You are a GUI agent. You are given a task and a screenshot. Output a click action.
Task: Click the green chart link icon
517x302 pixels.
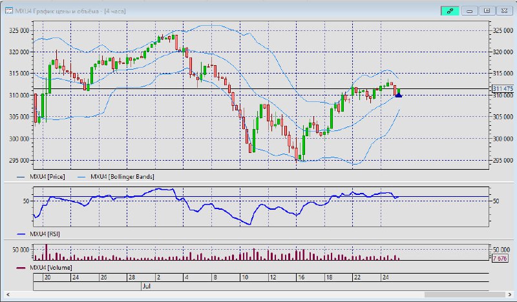[450, 11]
